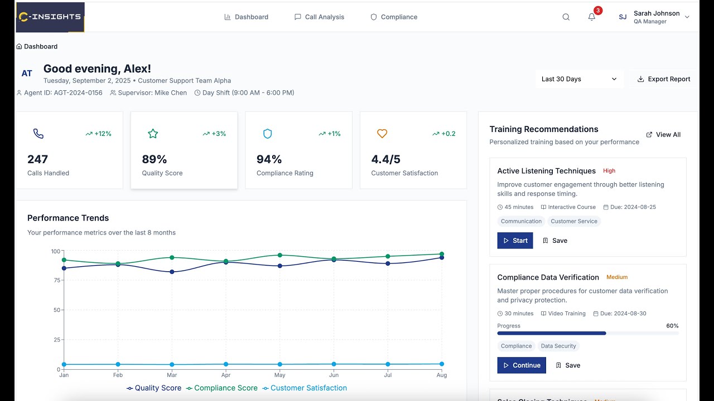The height and width of the screenshot is (401, 714).
Task: Click the "Training Recommendations" heading
Action: click(544, 129)
